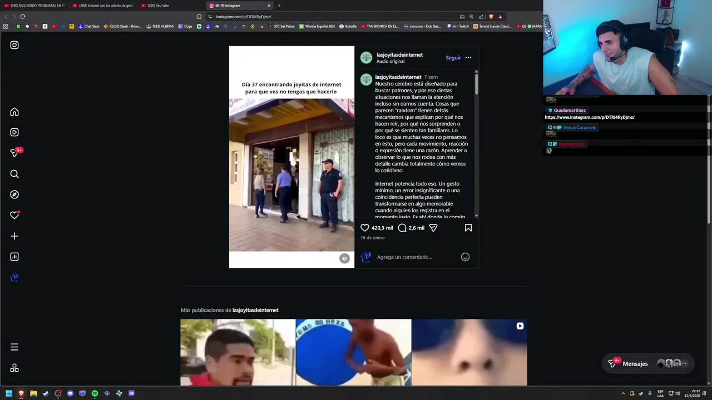The height and width of the screenshot is (400, 712).
Task: Open lasjoyitasdeinternet username in the caption
Action: (x=398, y=77)
